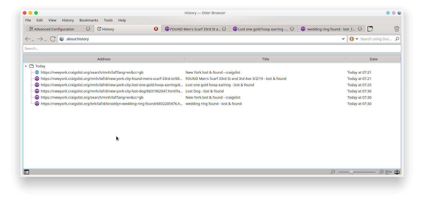This screenshot has width=424, height=200.
Task: Select the brooklyn-wedding-ring-found history URL
Action: [112, 104]
